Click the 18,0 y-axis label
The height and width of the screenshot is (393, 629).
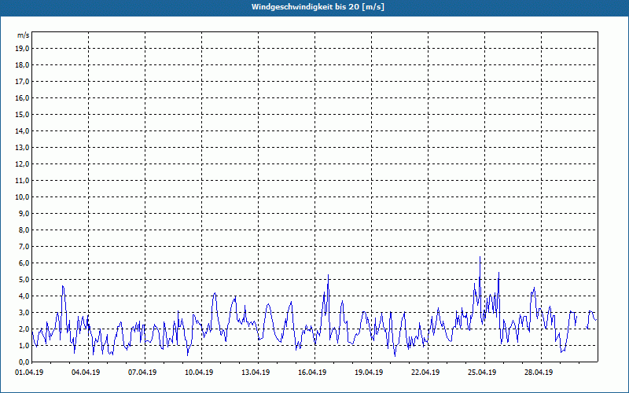click(22, 65)
